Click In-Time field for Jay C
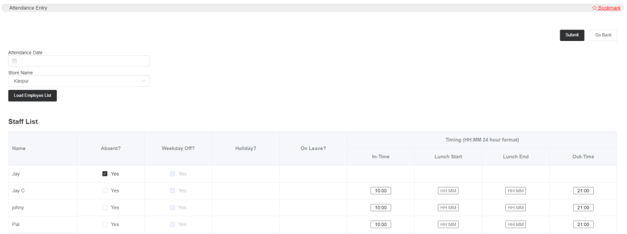 pos(381,191)
